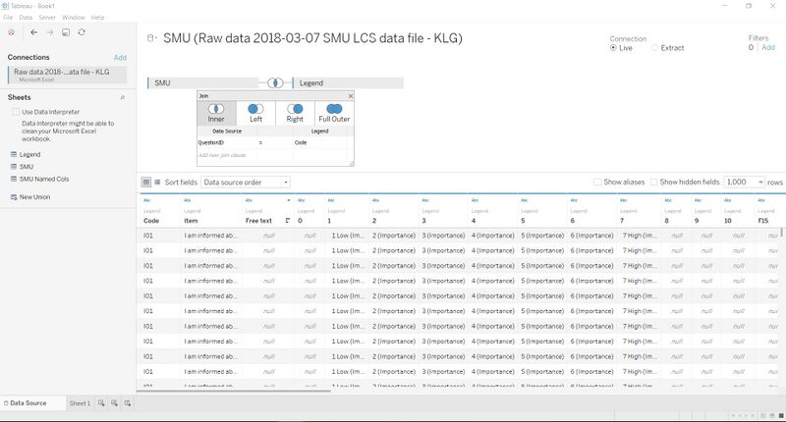
Task: Click the new dashboard icon
Action: click(114, 403)
